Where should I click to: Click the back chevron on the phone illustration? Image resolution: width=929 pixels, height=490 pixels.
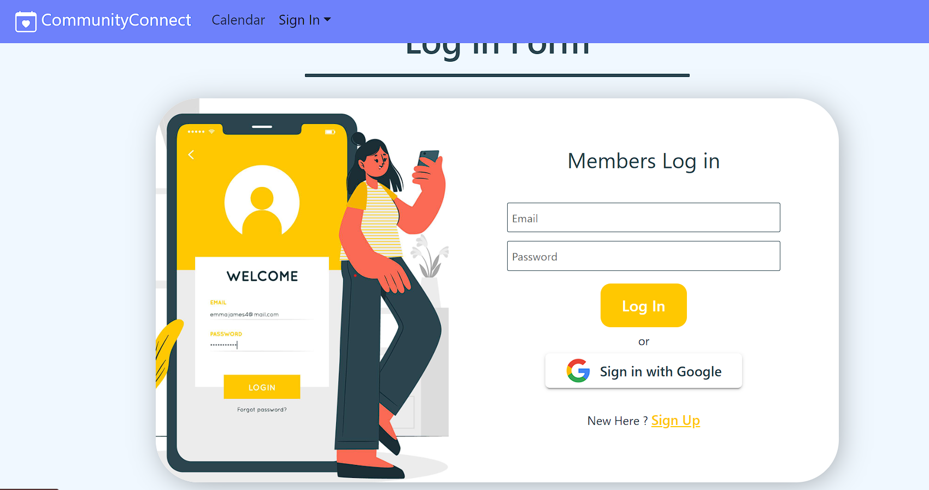point(191,155)
